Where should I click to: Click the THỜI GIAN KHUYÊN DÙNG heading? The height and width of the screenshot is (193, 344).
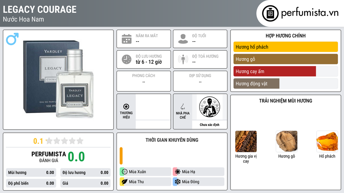point(172,140)
